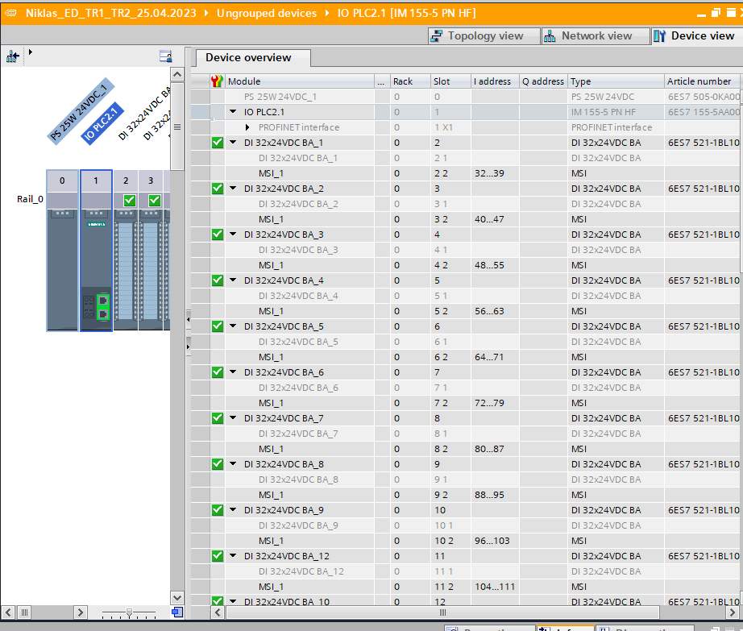Viewport: 743px width, 631px height.
Task: Click green status check of DI 32x24VDC BA_4
Action: tap(218, 280)
